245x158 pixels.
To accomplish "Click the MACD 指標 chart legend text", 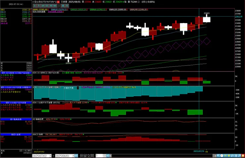I will pyautogui.click(x=38, y=134).
